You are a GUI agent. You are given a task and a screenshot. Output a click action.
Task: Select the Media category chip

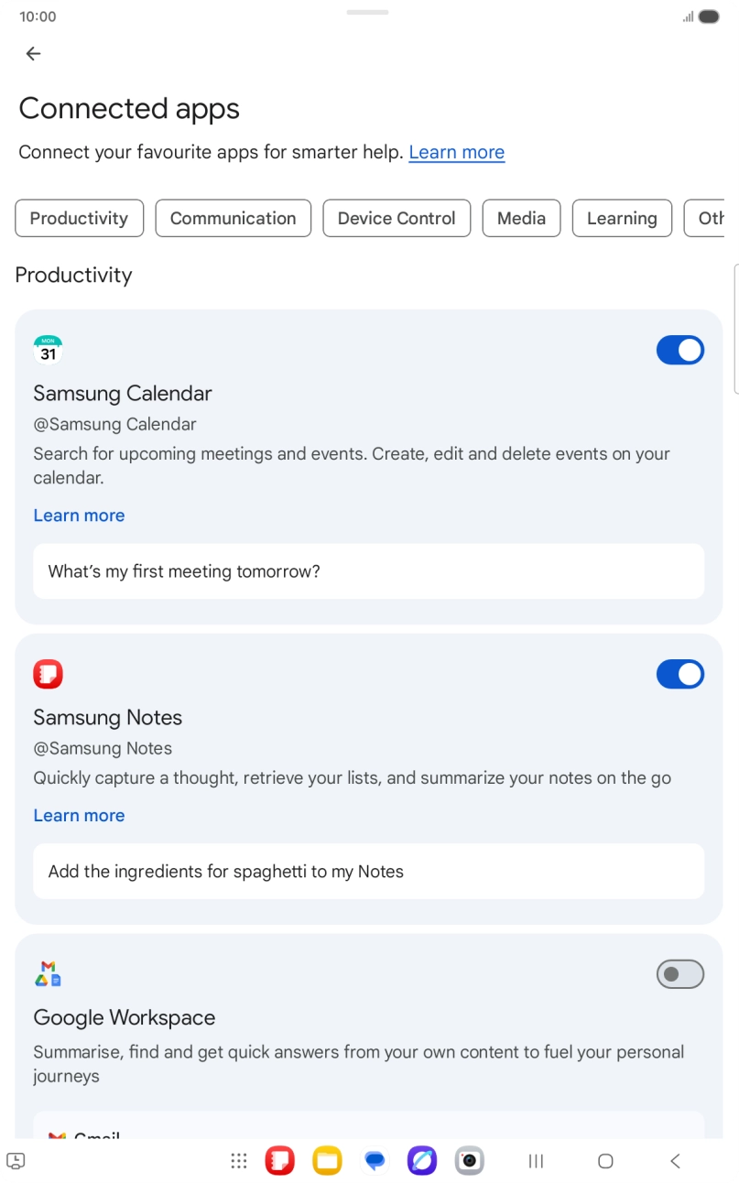pyautogui.click(x=521, y=218)
